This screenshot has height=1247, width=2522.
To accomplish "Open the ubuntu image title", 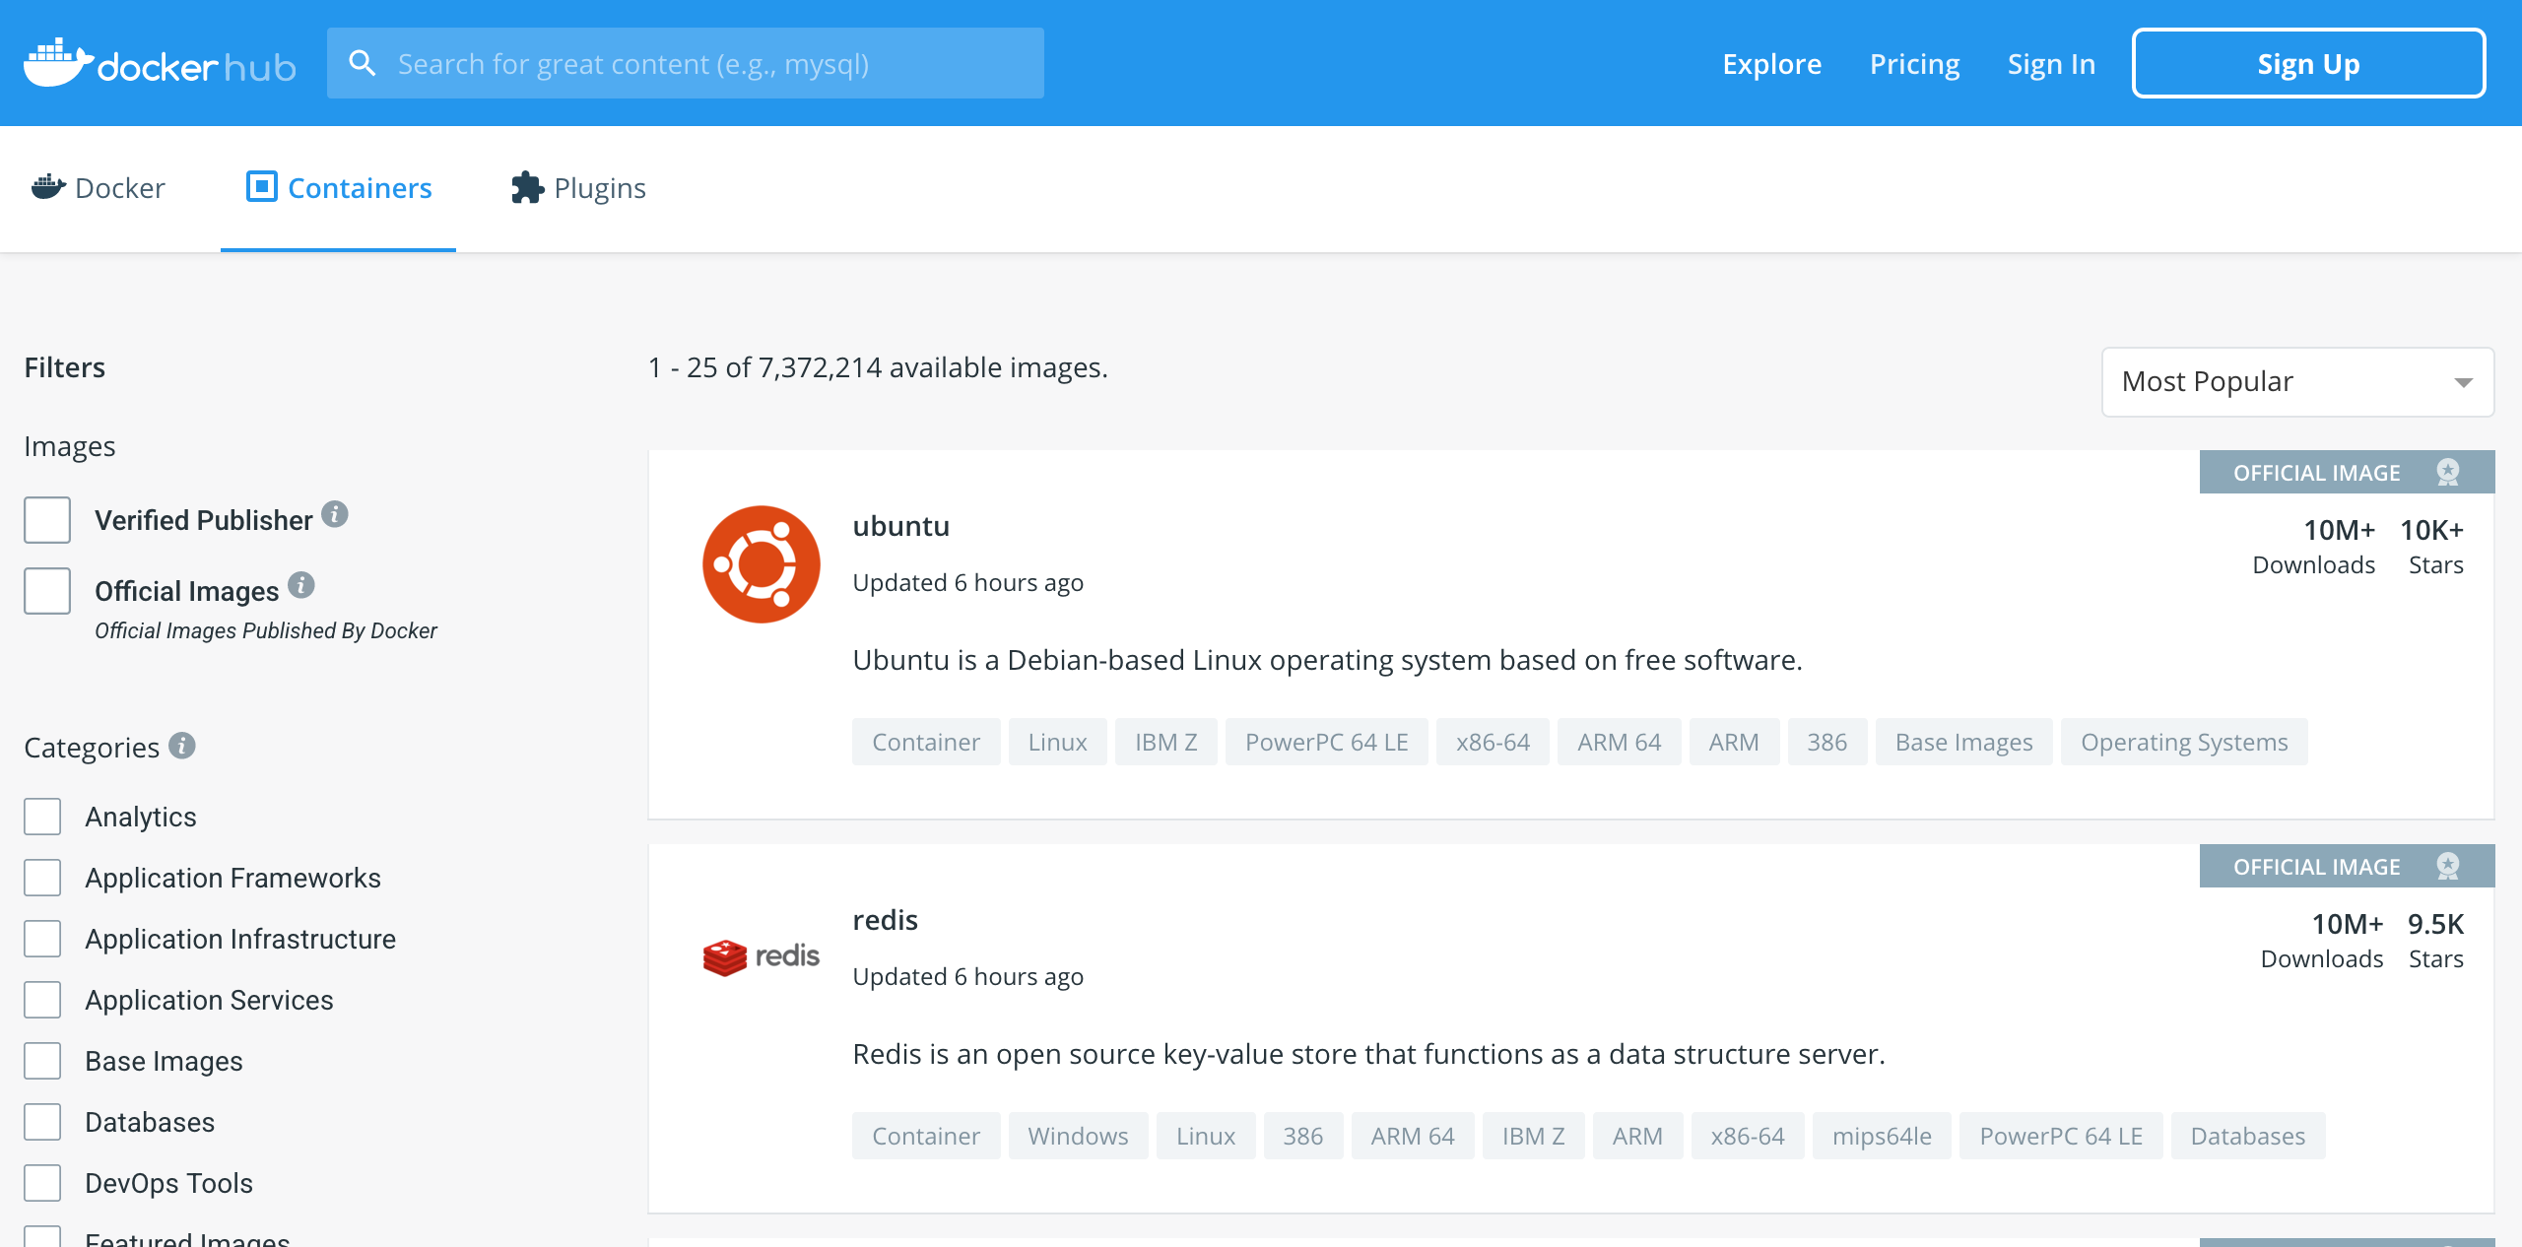I will (x=901, y=526).
